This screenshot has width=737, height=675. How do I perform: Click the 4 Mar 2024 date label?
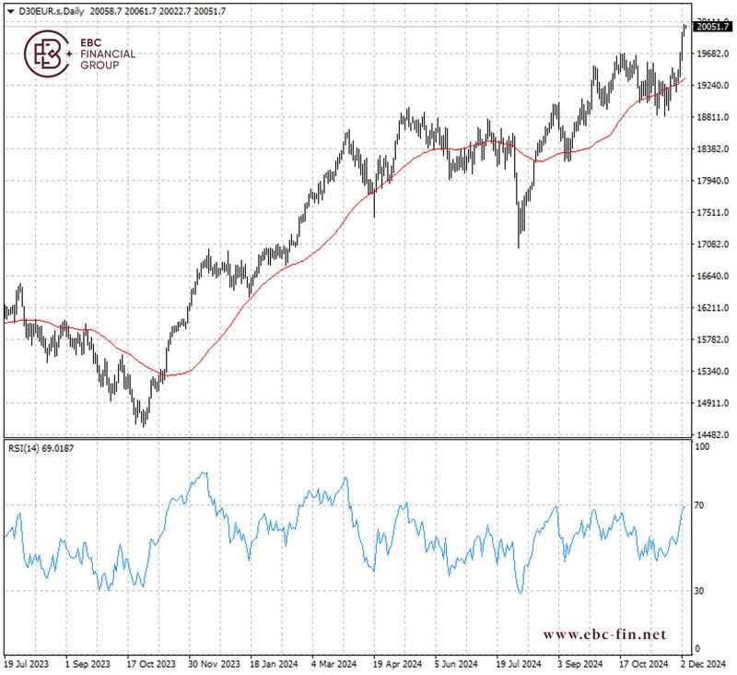click(335, 663)
